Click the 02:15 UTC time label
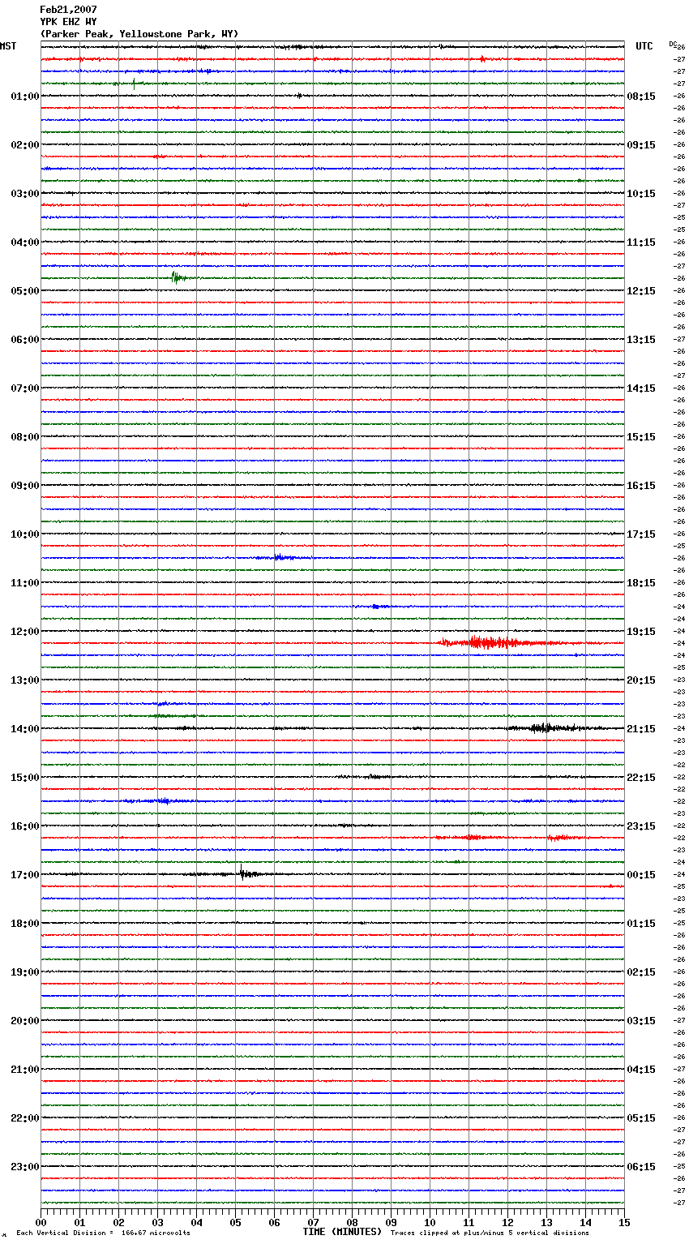The image size is (689, 1244). point(641,972)
